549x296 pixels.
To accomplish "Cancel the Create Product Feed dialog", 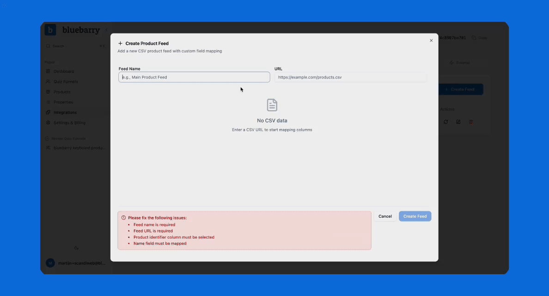I will click(x=385, y=216).
